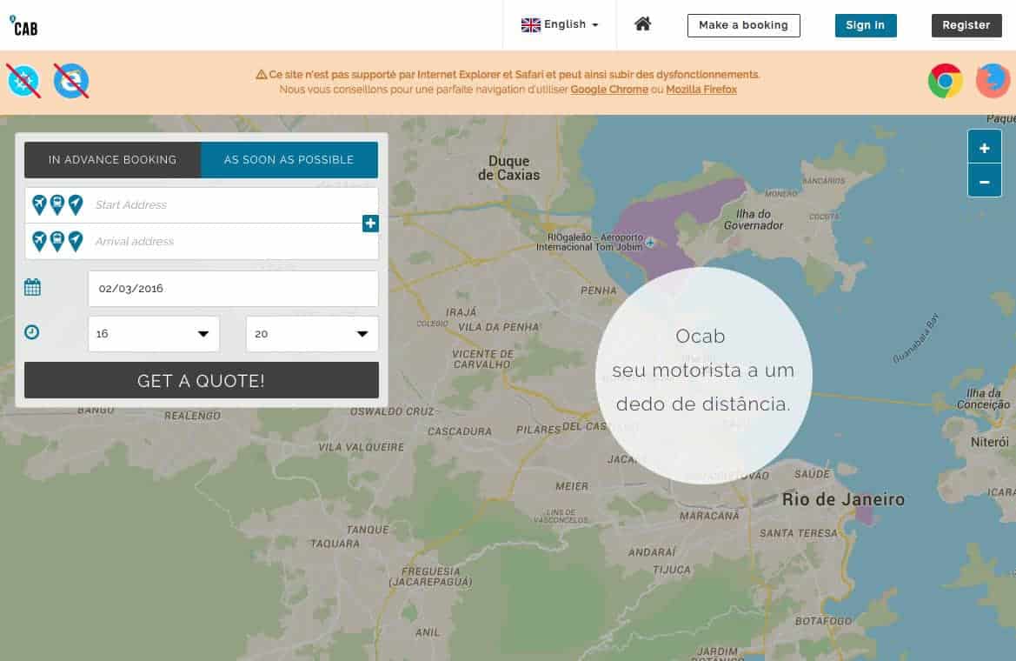Image resolution: width=1016 pixels, height=661 pixels.
Task: Click the clock icon
Action: tap(32, 332)
